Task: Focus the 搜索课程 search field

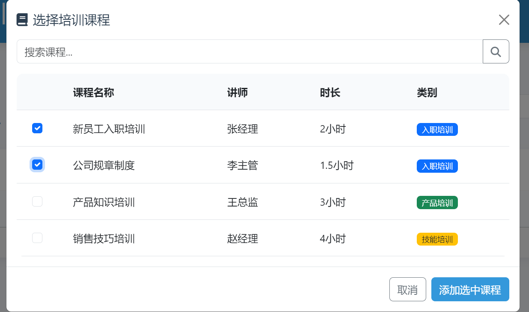Action: [x=249, y=51]
